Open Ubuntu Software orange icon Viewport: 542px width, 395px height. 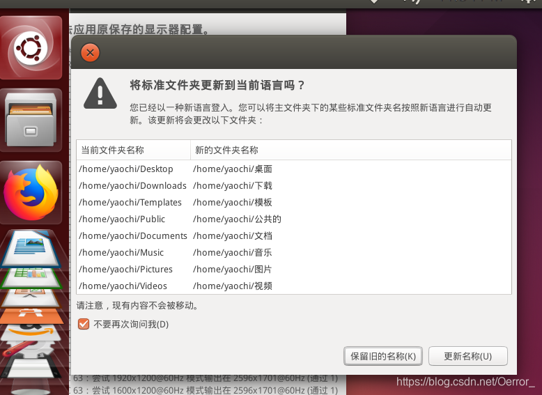(x=31, y=316)
